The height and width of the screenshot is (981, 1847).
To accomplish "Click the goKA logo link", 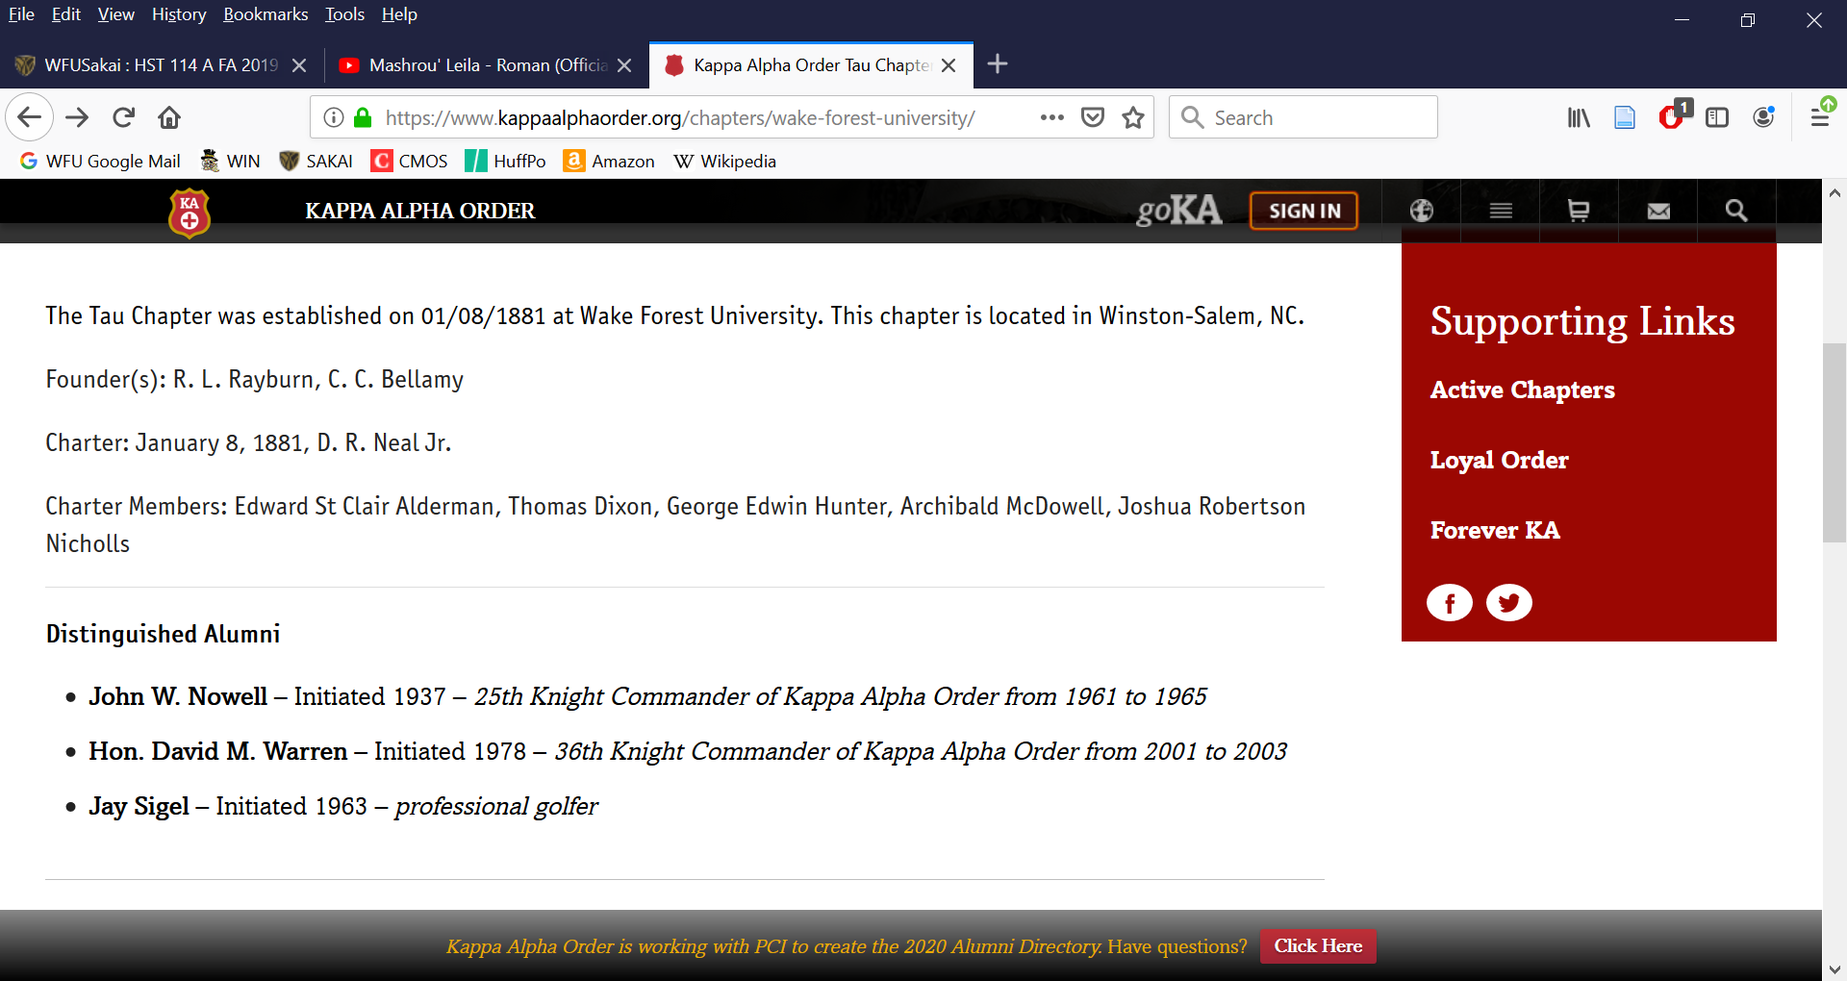I will (x=1179, y=210).
